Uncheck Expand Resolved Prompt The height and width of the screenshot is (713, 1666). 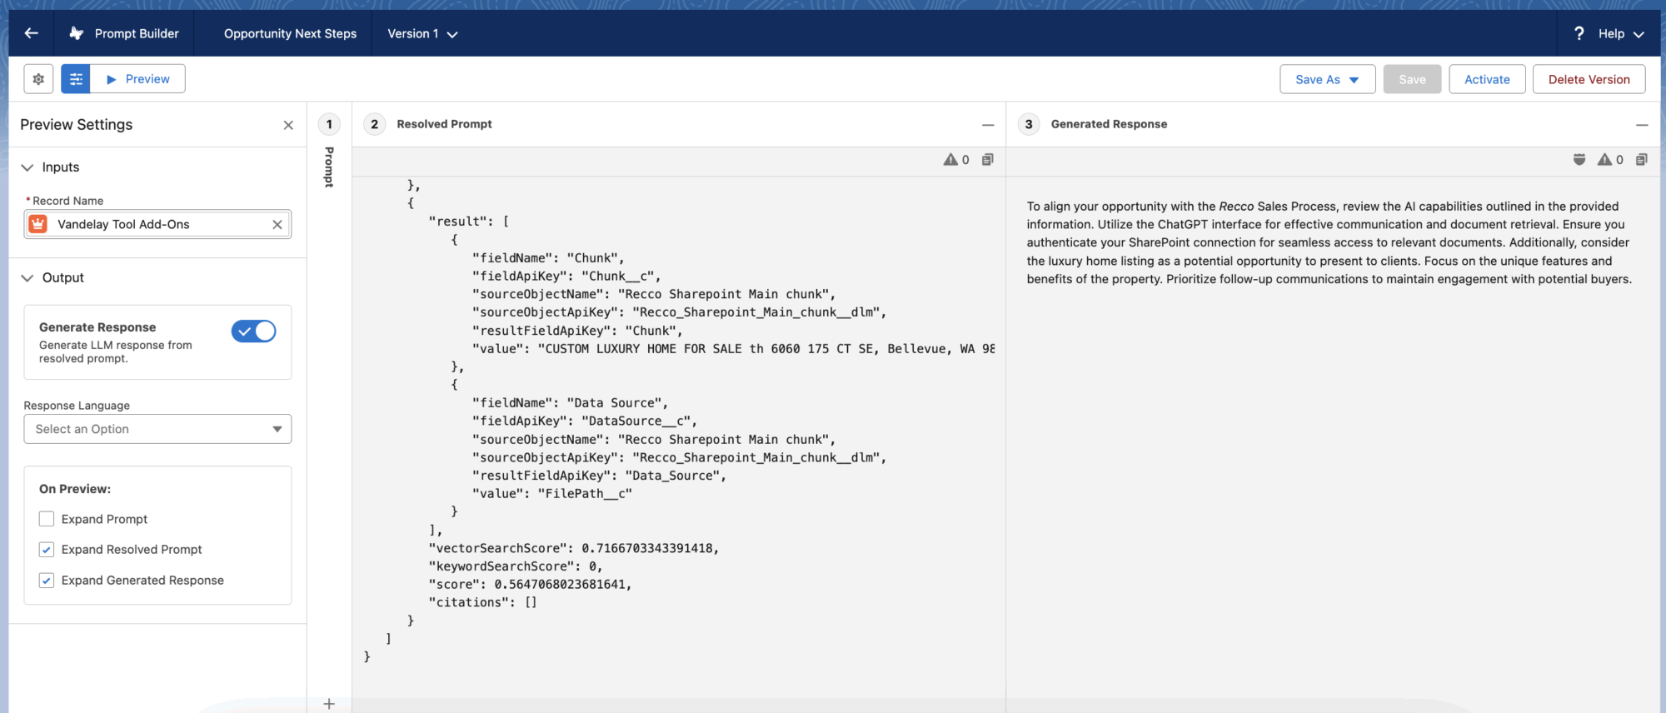click(x=47, y=550)
